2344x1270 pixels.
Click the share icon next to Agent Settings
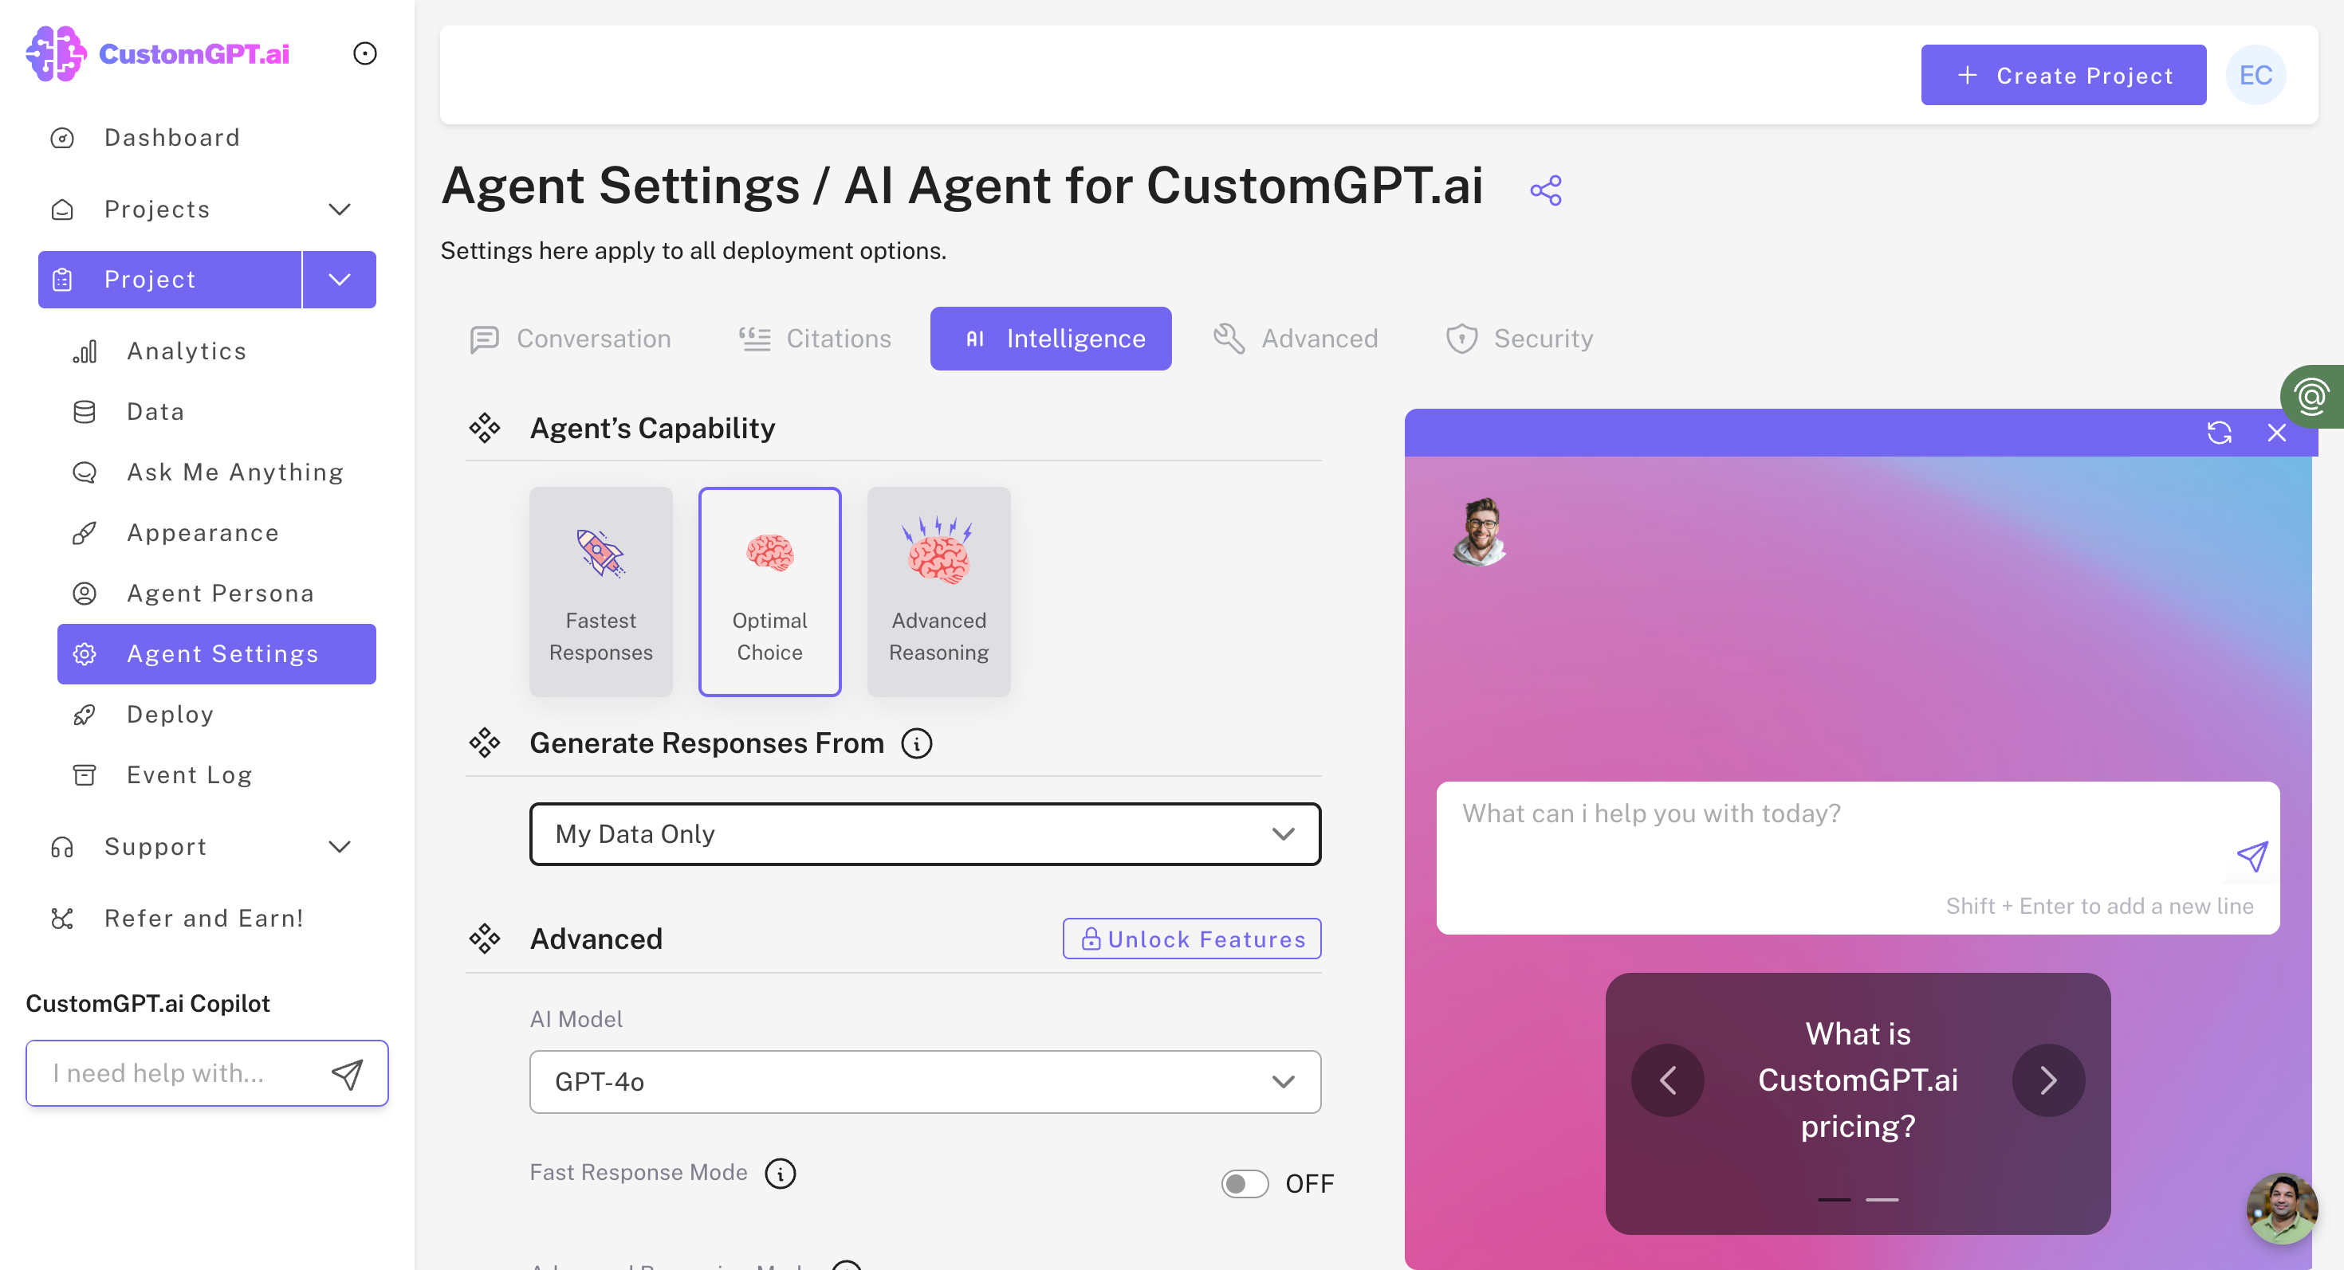[x=1546, y=189]
